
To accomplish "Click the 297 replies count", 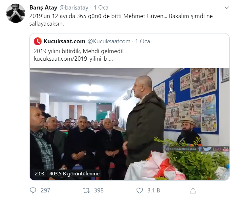I will point(45,190).
